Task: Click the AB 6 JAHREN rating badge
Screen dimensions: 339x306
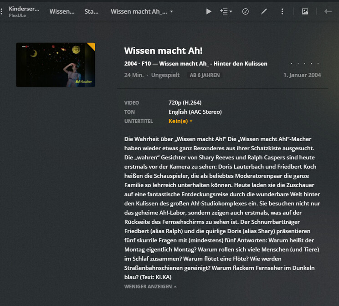Action: tap(205, 75)
